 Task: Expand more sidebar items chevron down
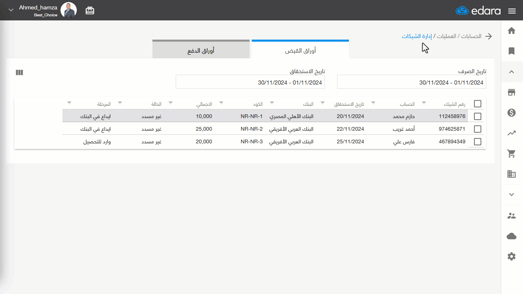[512, 194]
